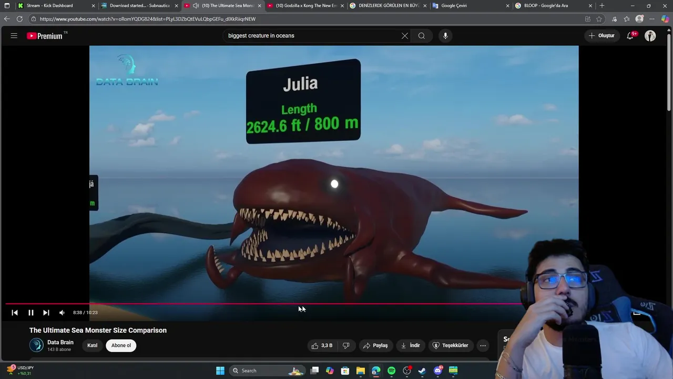Launch Copilot from the taskbar
The image size is (673, 379).
(x=330, y=371)
